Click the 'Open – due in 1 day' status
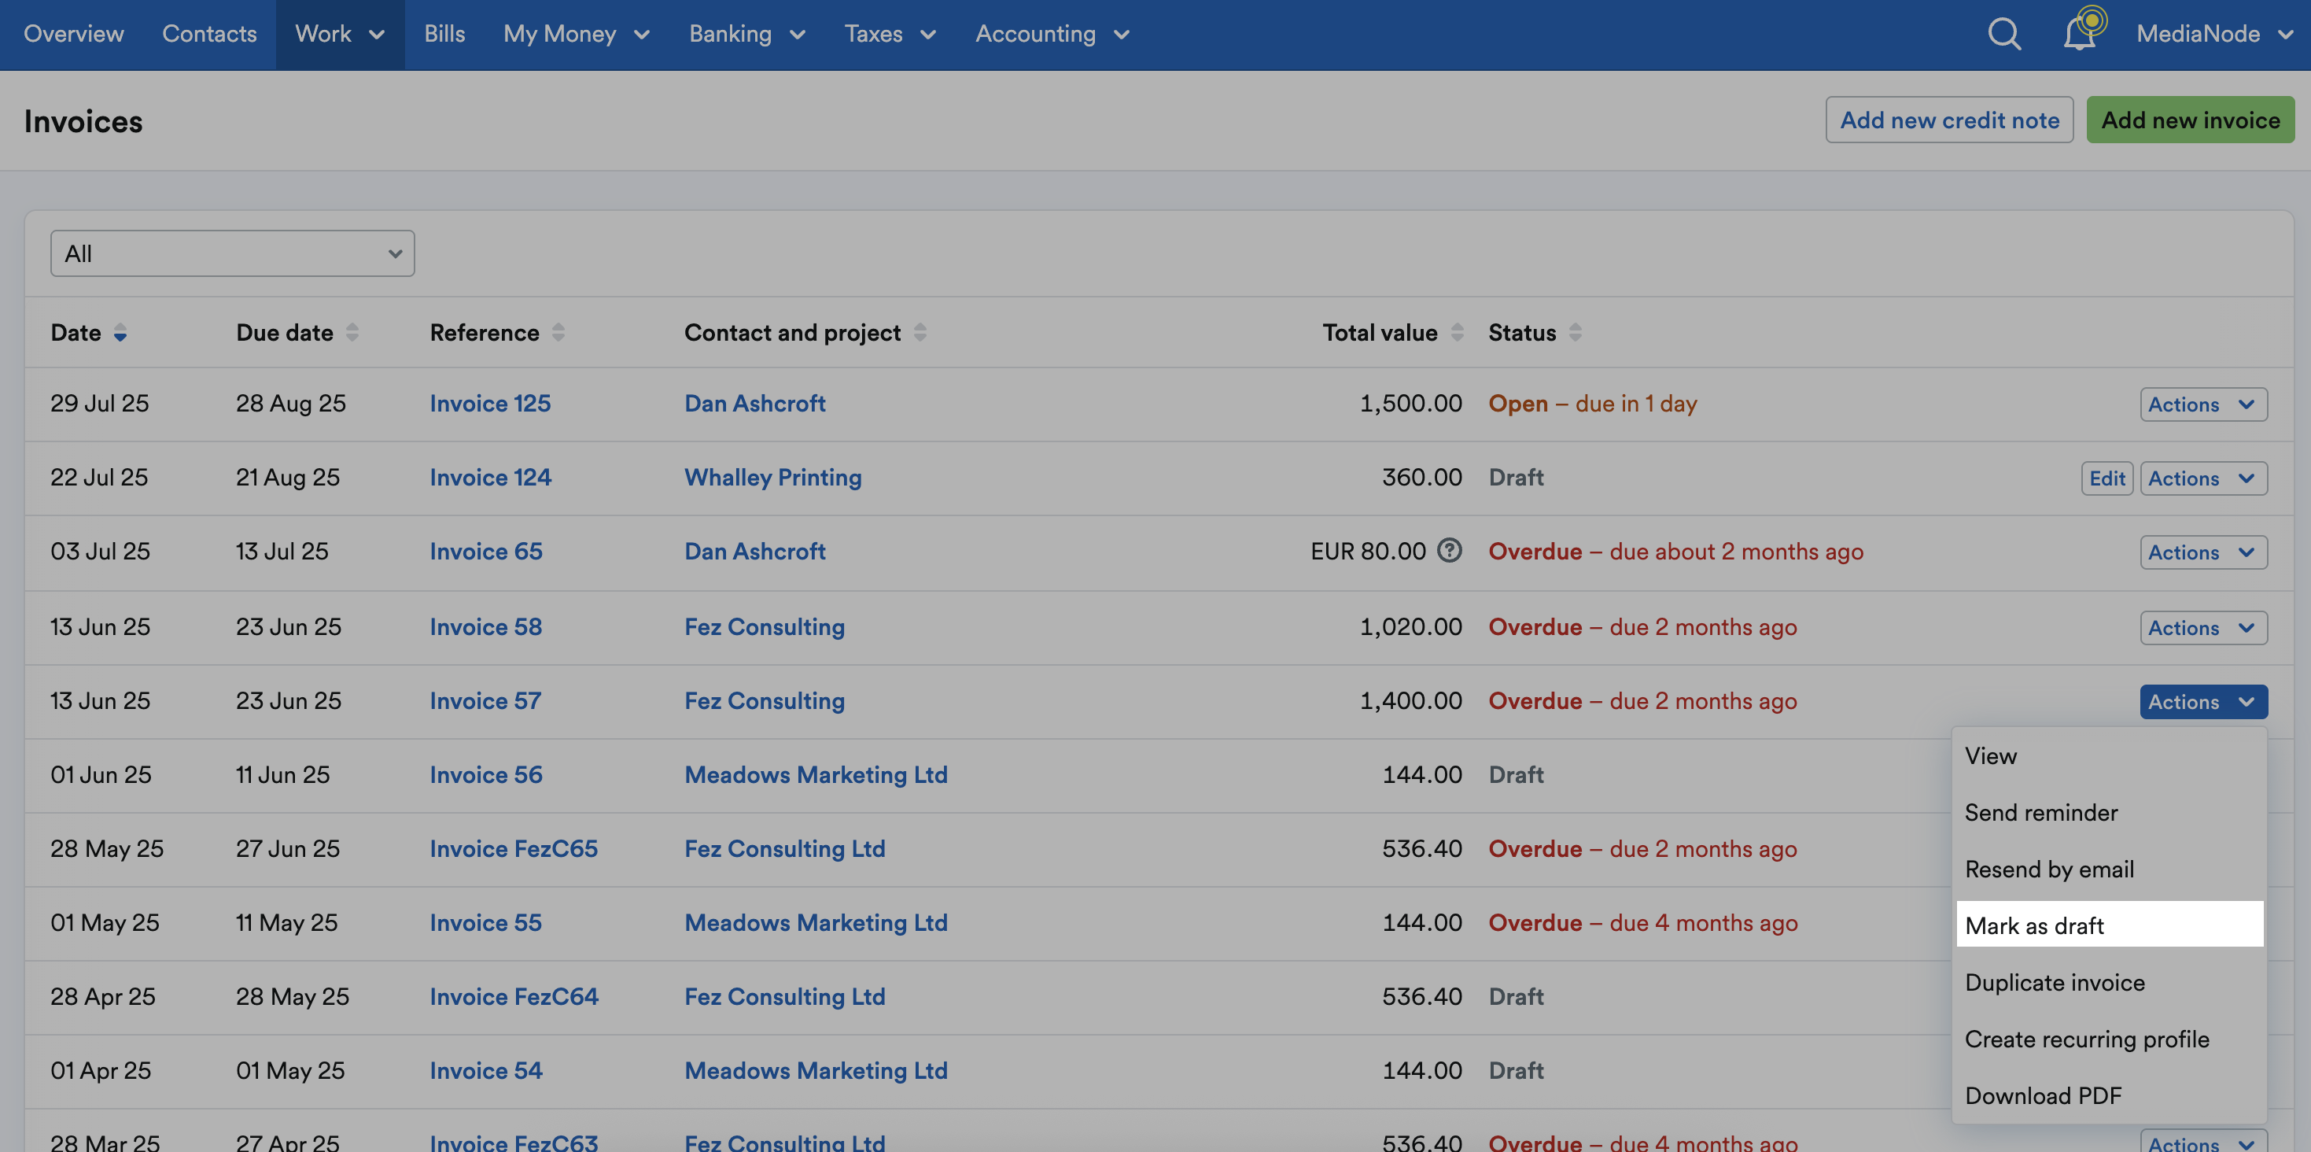Screen dimensions: 2311x1152 (1592, 404)
